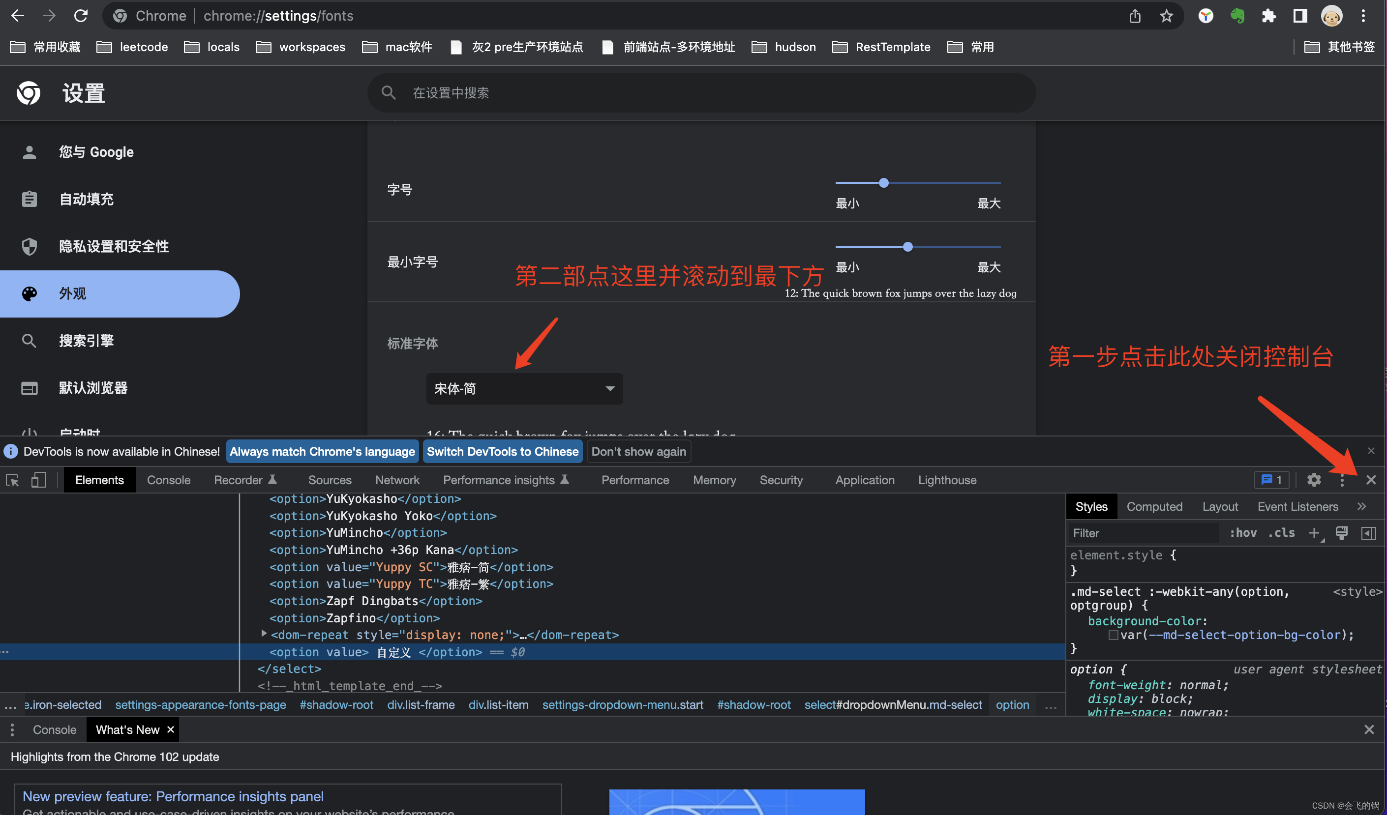Toggle the device toolbar icon
The width and height of the screenshot is (1387, 815).
point(38,480)
